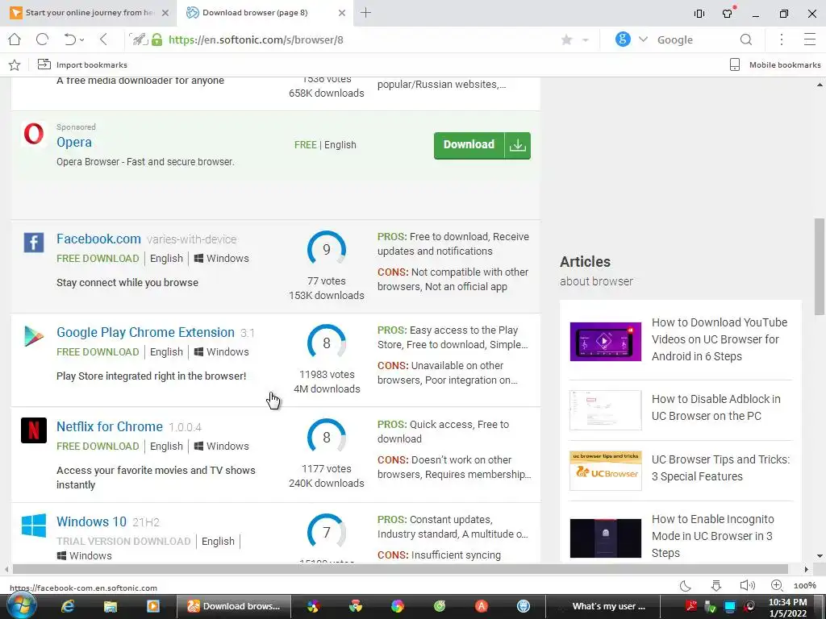Click the 'Download brows...' taskbar button
This screenshot has width=826, height=619.
tap(233, 606)
